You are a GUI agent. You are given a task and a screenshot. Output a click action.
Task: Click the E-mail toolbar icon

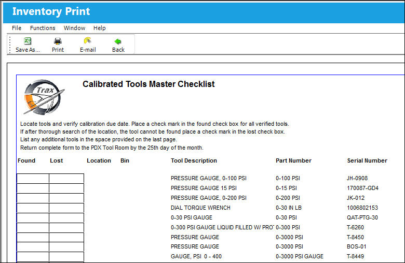(x=88, y=41)
